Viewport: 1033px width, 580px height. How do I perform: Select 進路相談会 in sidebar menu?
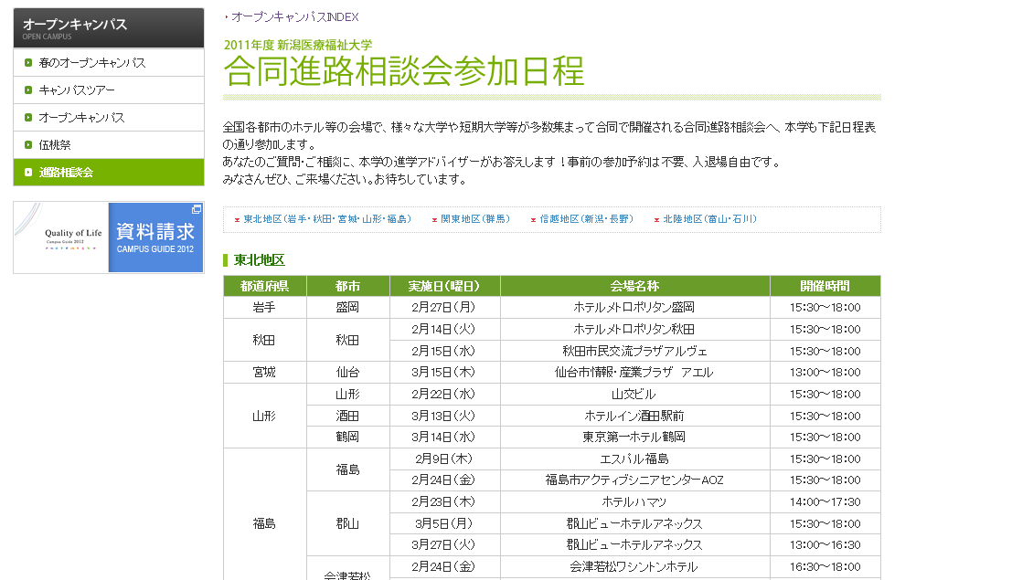click(x=66, y=173)
